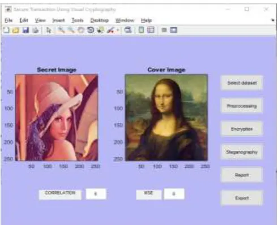
Task: Select the Rotate 3D tool
Action: point(91,30)
